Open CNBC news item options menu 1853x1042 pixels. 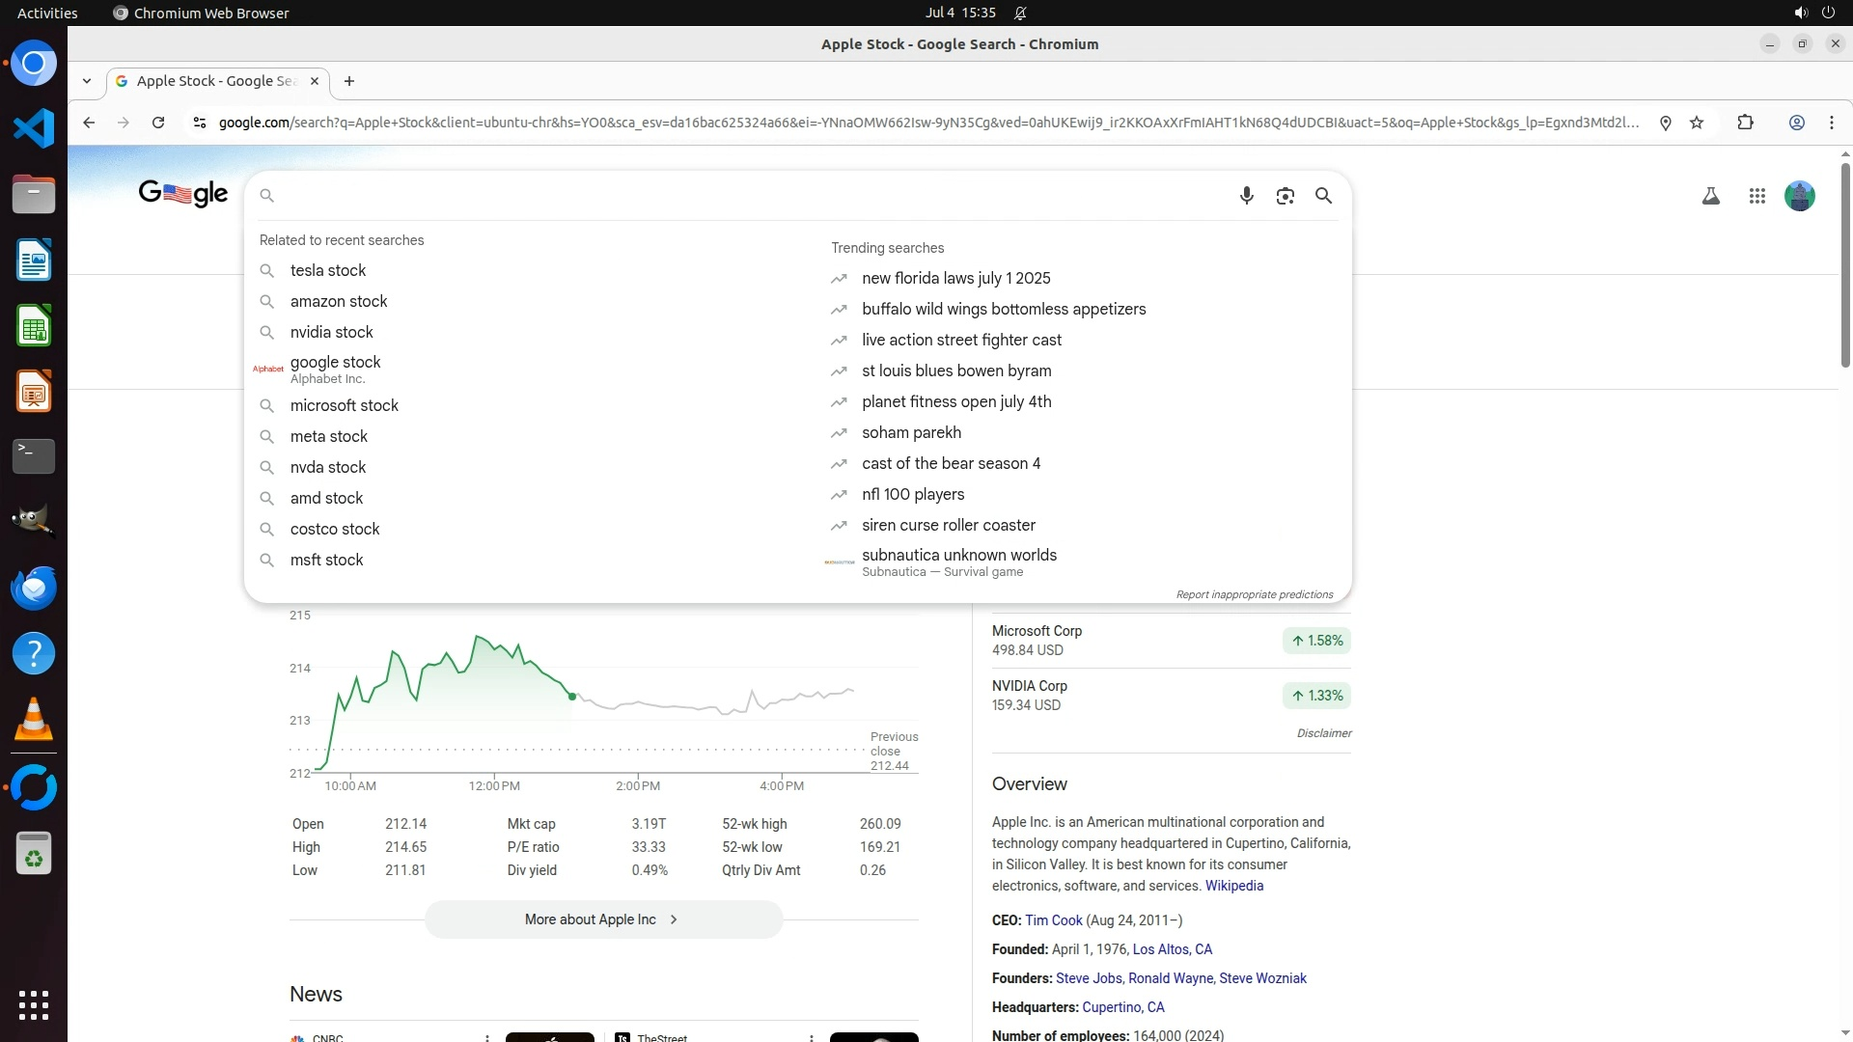point(487,1038)
